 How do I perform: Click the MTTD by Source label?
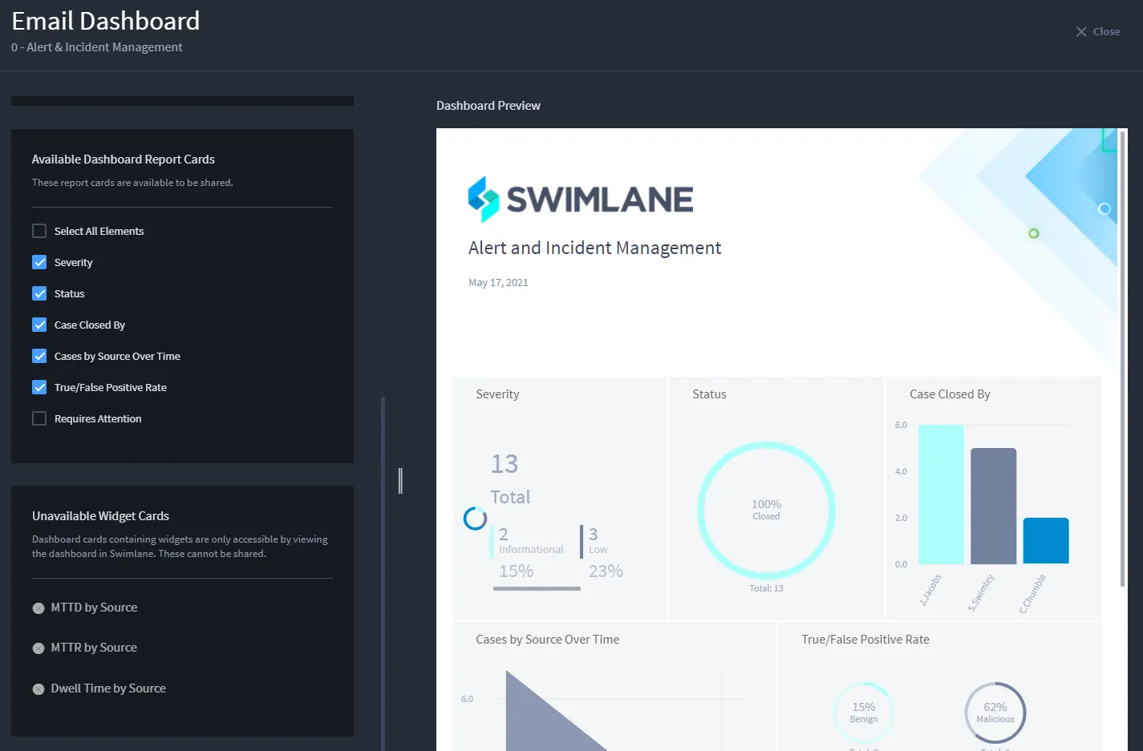click(94, 608)
